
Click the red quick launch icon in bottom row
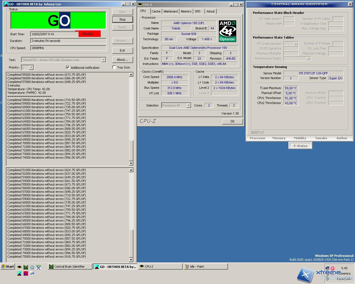coord(26,273)
